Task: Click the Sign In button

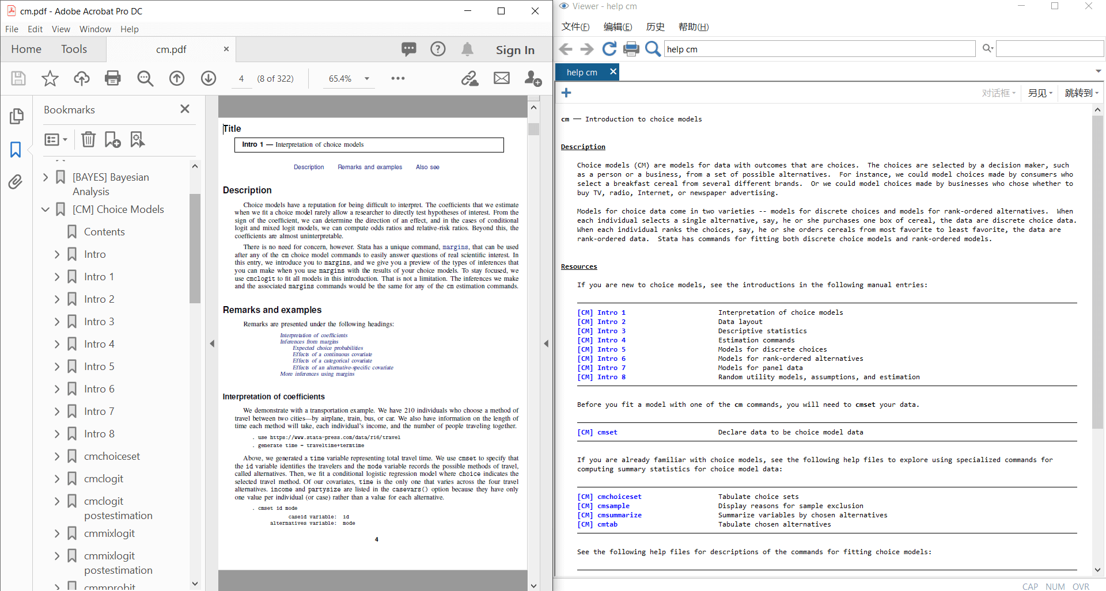Action: pos(515,50)
